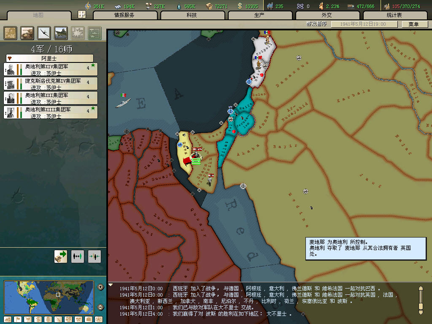The height and width of the screenshot is (324, 432).
Task: Click log line 我们已与敌对军队在大不里士 交战
Action: click(213, 308)
